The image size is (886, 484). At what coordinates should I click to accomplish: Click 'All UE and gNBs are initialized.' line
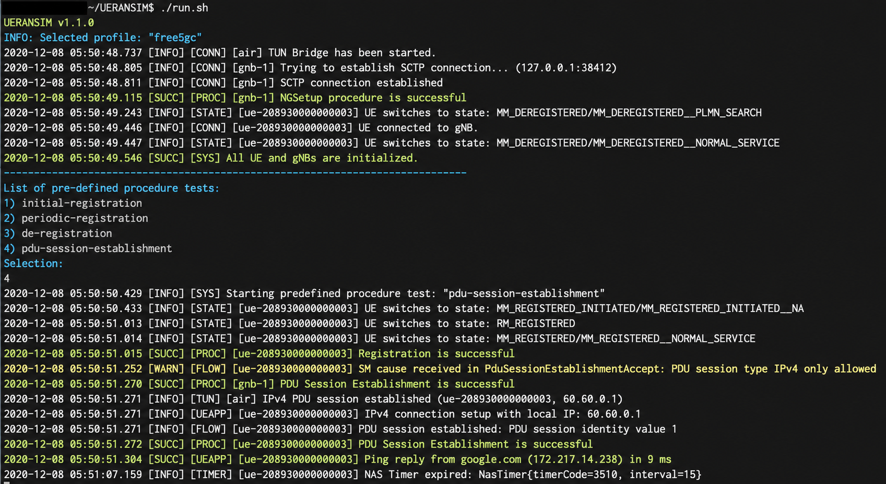coord(211,158)
